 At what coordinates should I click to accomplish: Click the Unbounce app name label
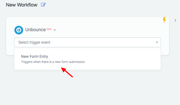click(35, 30)
